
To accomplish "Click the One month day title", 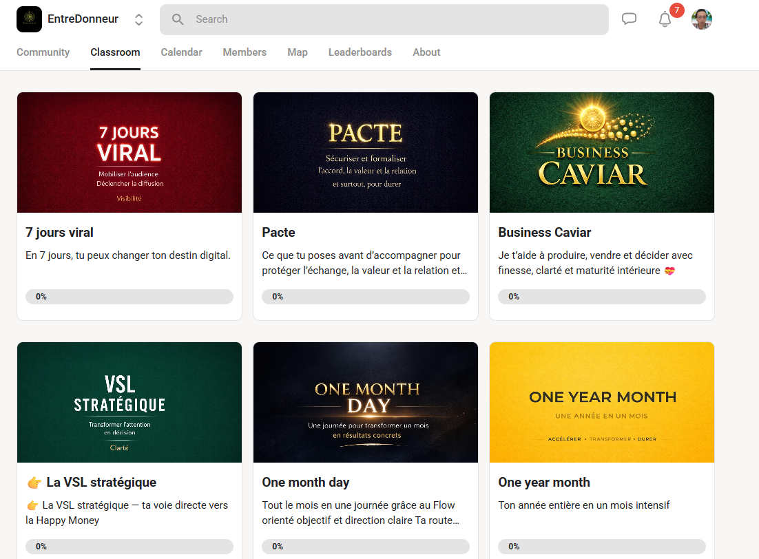I will (x=305, y=483).
